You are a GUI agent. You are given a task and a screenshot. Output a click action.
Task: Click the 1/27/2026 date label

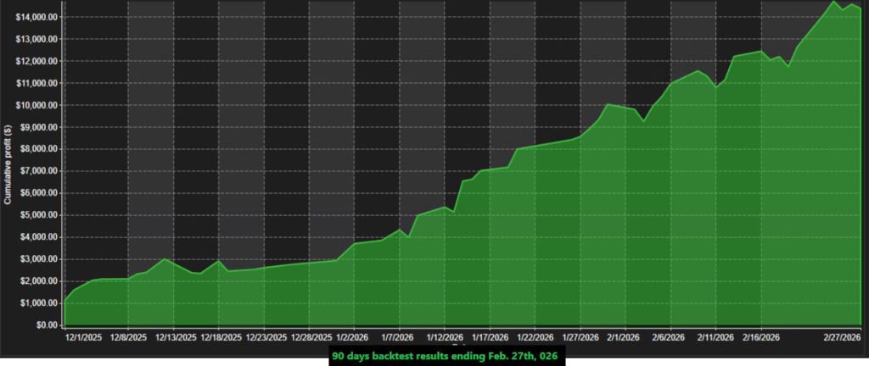580,335
